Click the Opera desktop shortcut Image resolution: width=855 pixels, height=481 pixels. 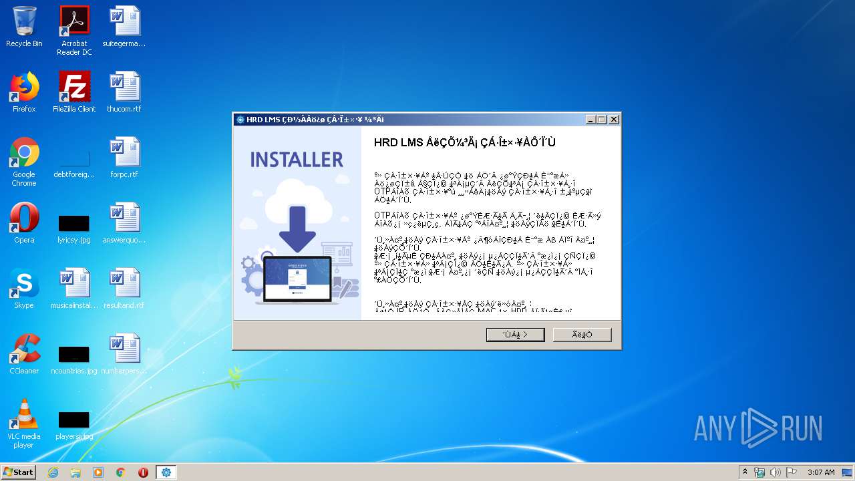point(24,223)
